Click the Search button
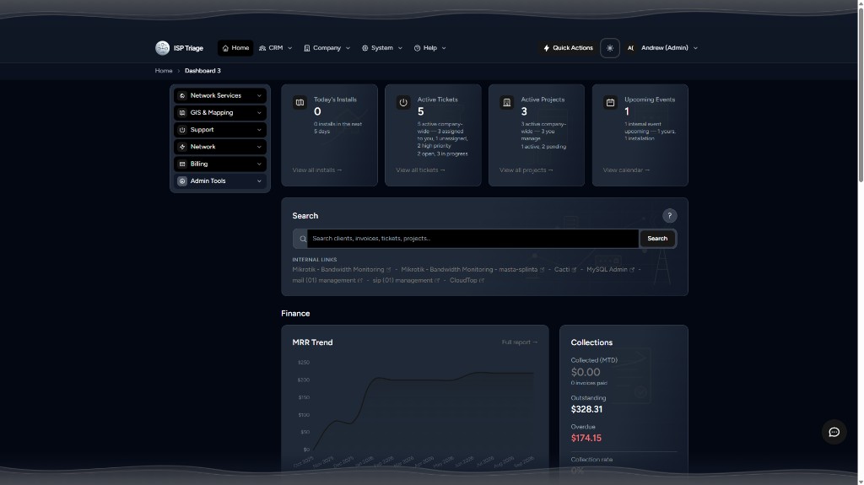 click(x=656, y=239)
